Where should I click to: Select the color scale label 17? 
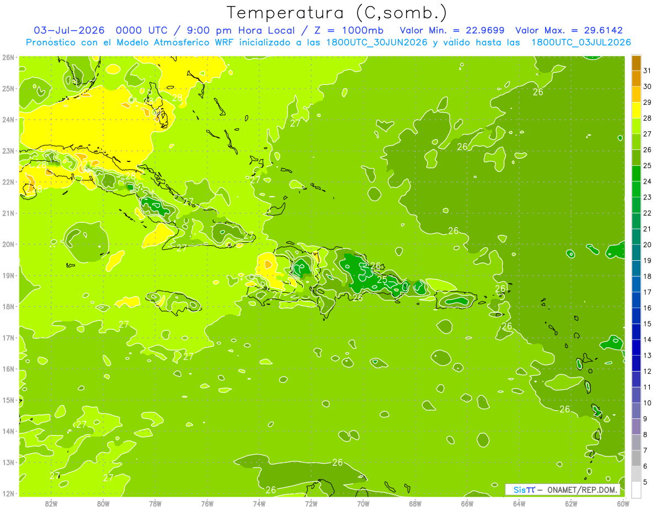[x=648, y=292]
